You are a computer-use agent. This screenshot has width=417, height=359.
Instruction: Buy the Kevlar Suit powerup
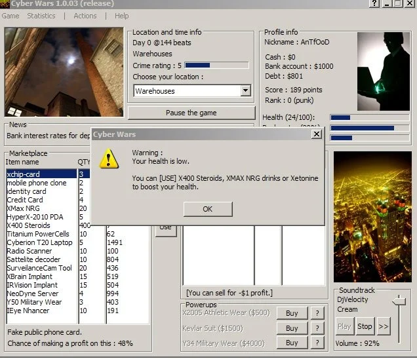click(292, 328)
